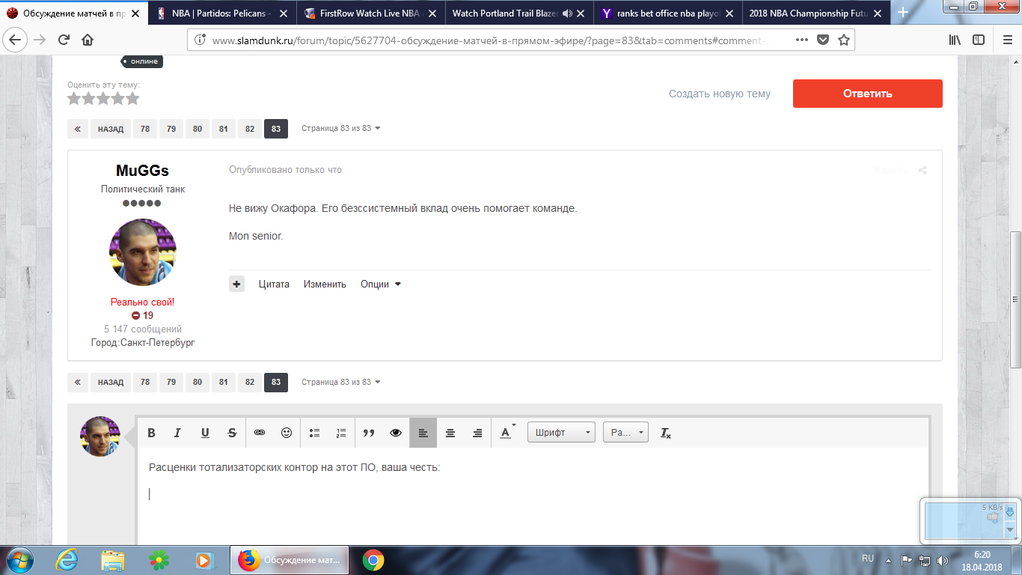Expand the 'Страница 83 из 83' page dropdown
The width and height of the screenshot is (1022, 575).
click(341, 128)
